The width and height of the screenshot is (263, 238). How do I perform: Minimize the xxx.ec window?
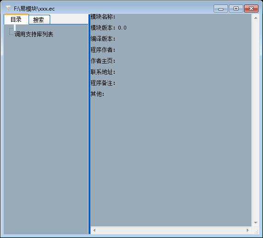[221, 8]
